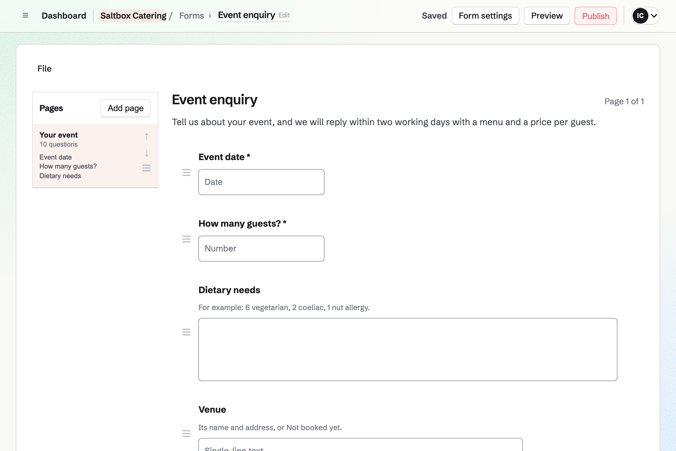Go to Dashboard
Screen dimensions: 676x451
pos(64,16)
